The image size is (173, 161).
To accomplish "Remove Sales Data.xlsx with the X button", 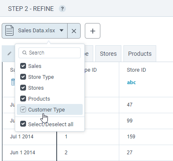I will tap(74, 31).
